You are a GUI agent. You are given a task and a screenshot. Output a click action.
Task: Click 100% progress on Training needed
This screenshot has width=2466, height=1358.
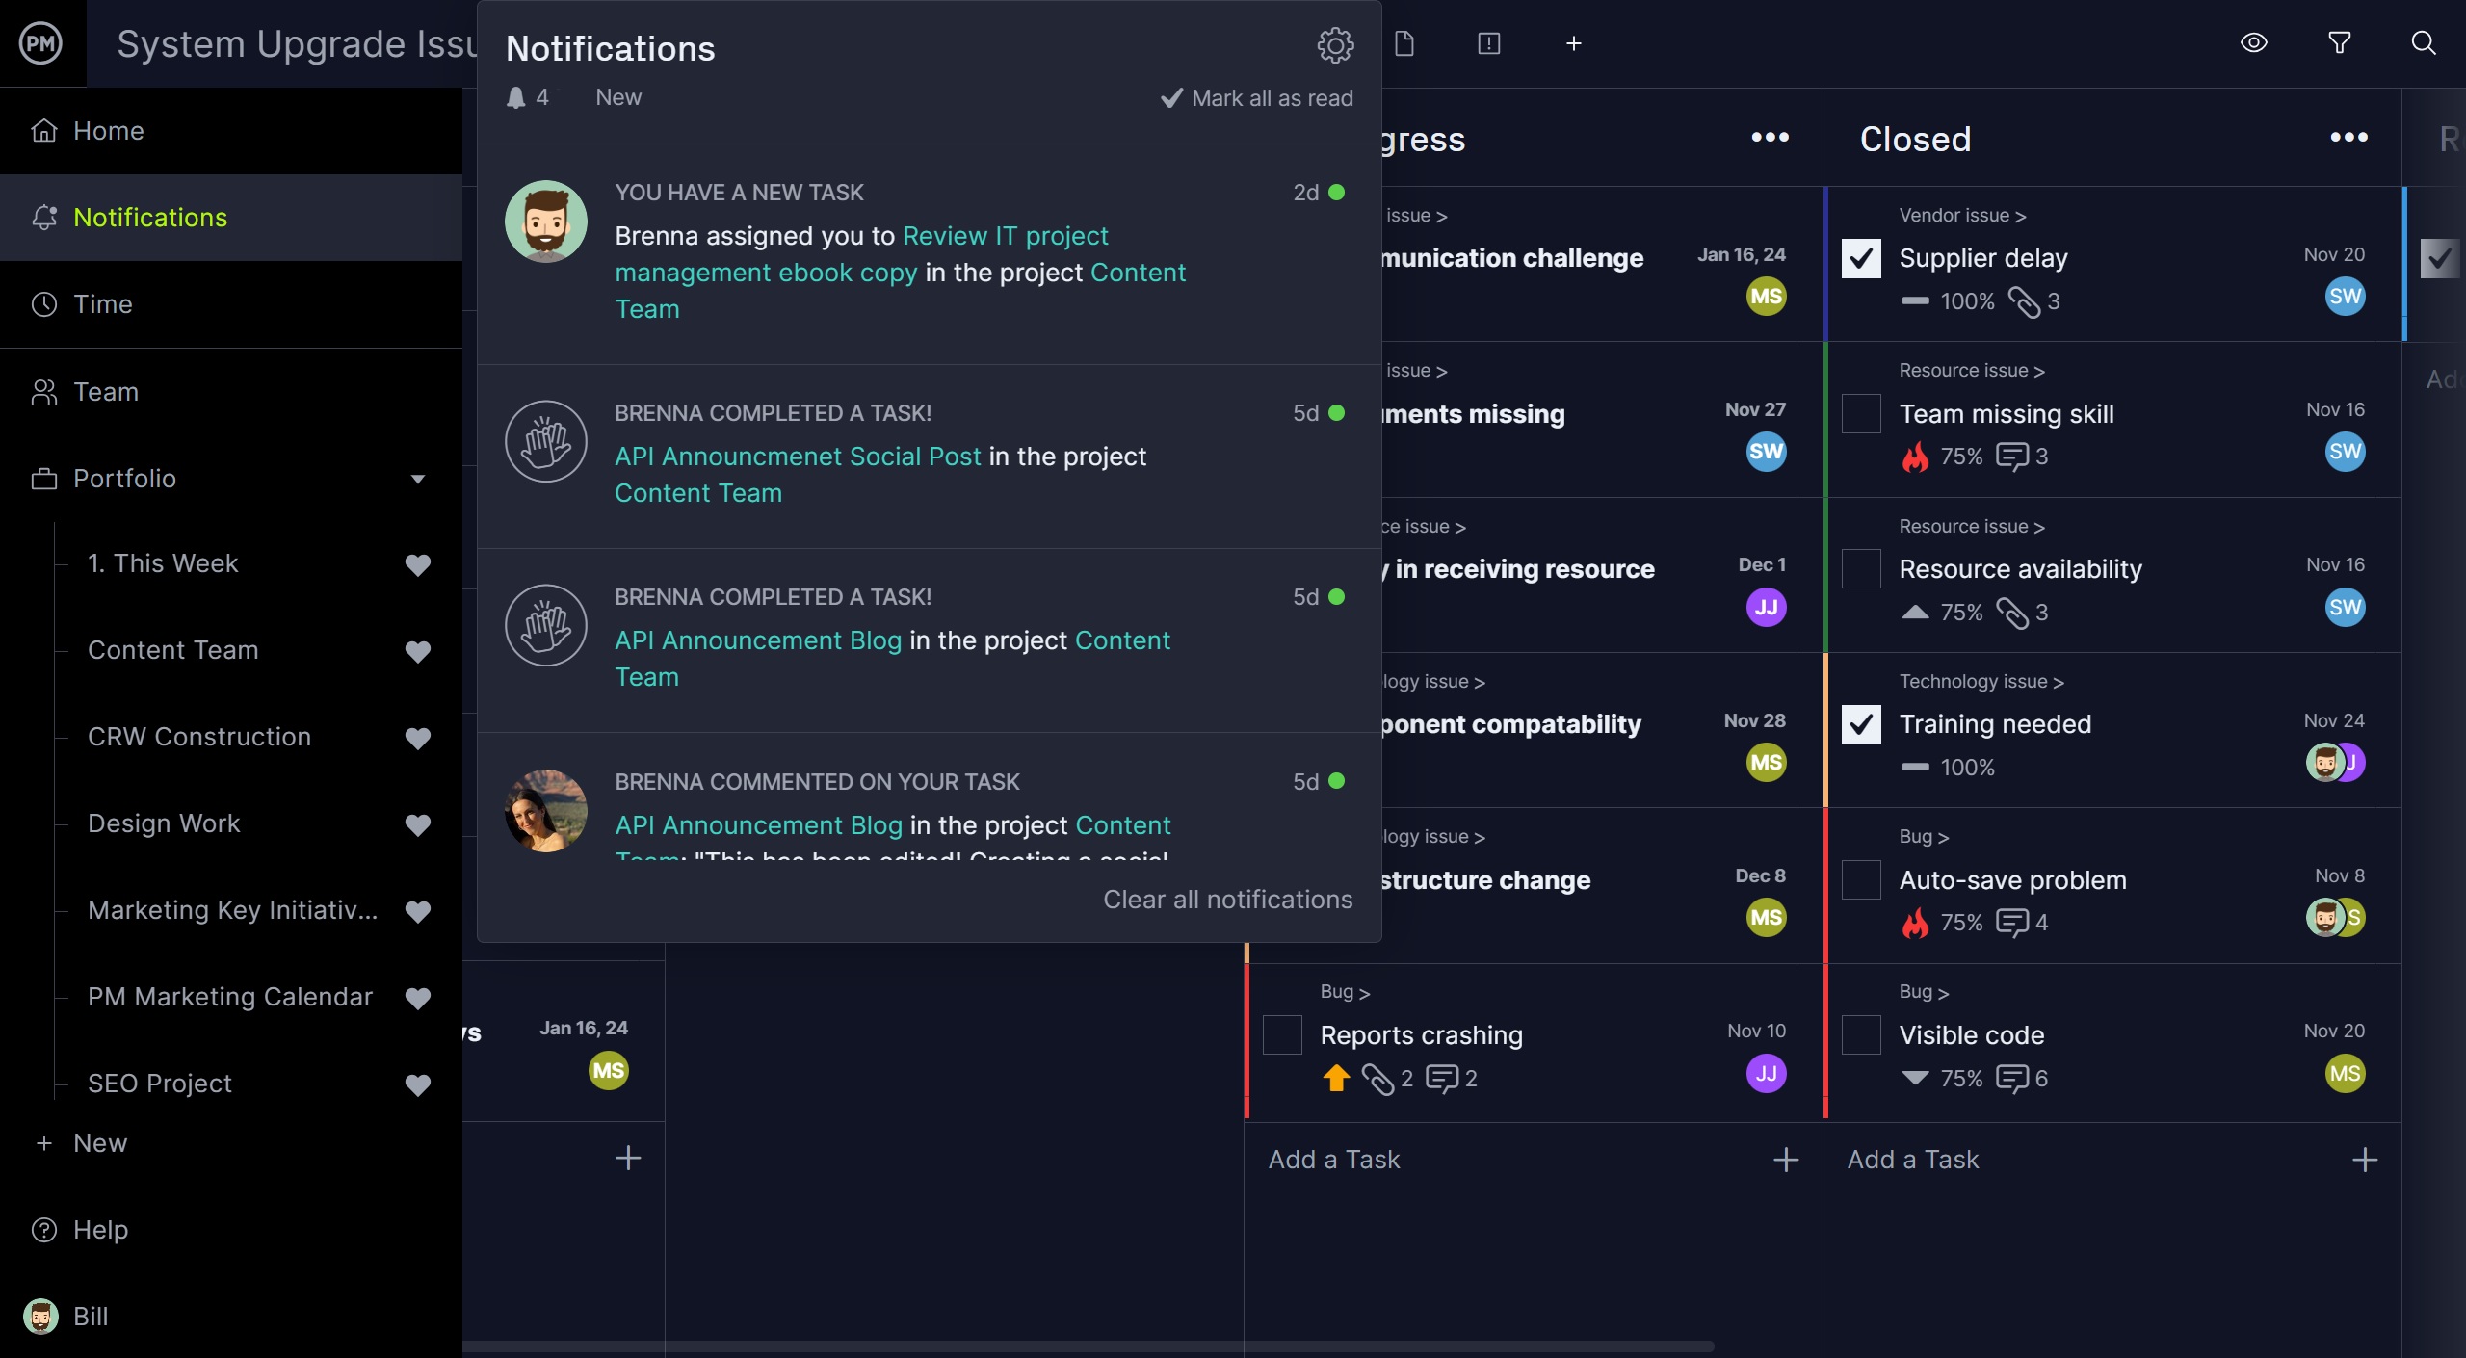(x=1967, y=768)
